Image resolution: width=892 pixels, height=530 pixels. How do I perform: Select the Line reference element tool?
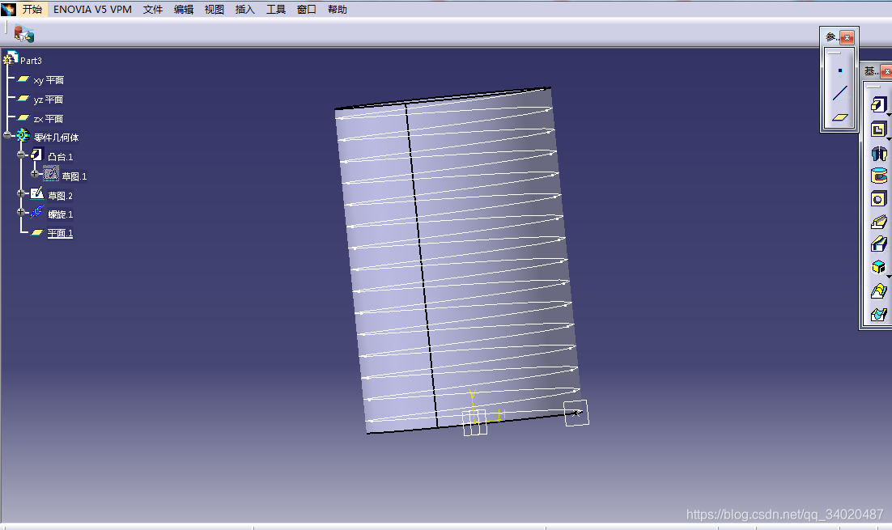[840, 93]
